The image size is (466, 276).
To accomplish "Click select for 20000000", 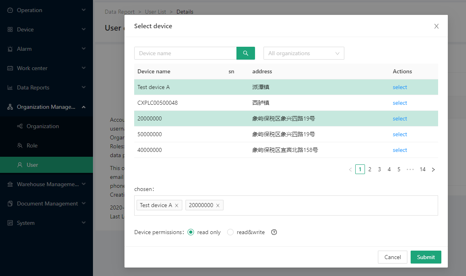I will pyautogui.click(x=400, y=118).
